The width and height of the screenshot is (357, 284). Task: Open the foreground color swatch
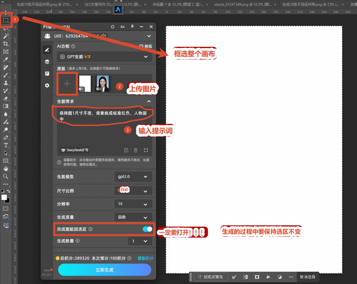coord(4,198)
